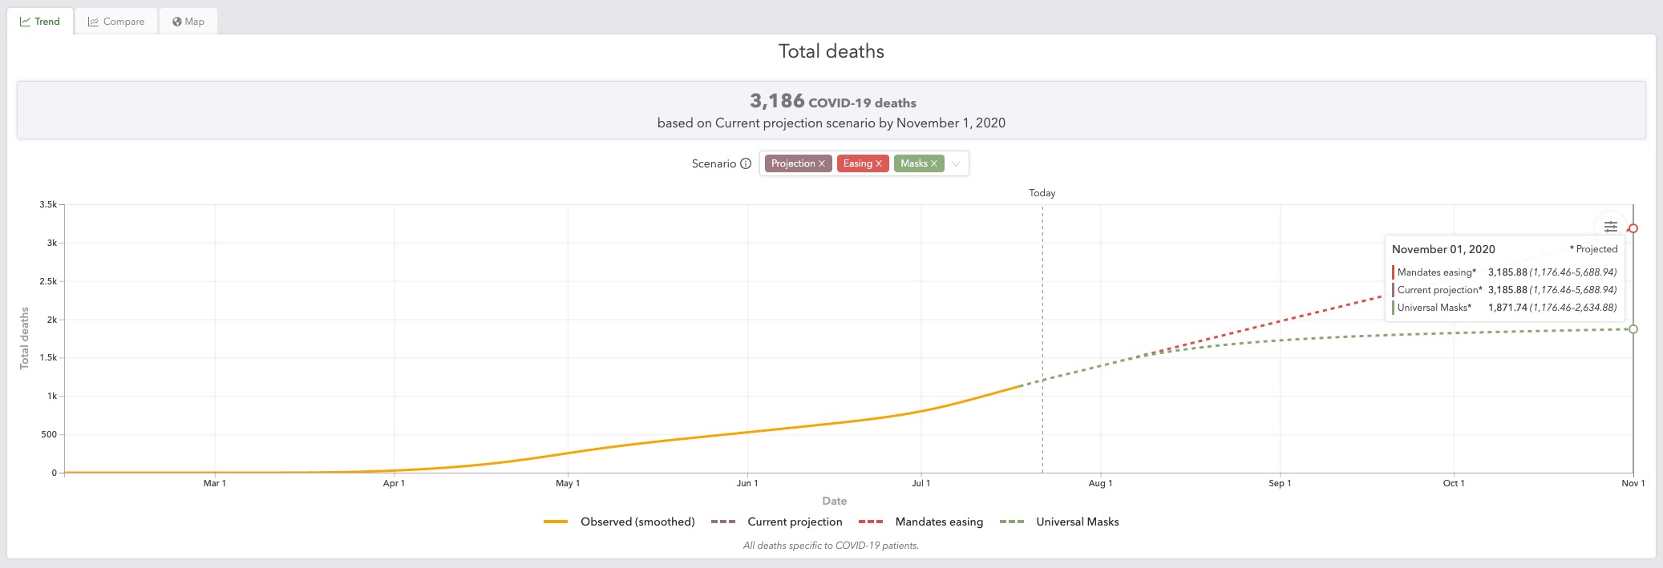
Task: Click the Projection scenario tag label
Action: coord(792,163)
